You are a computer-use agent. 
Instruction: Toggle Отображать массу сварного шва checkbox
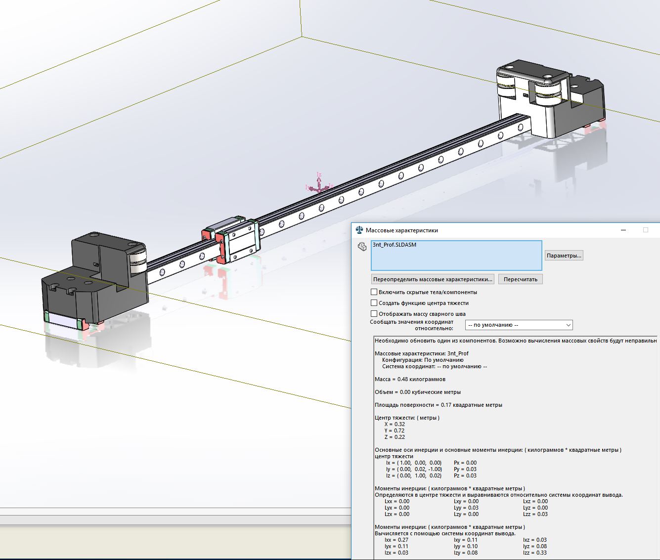374,314
